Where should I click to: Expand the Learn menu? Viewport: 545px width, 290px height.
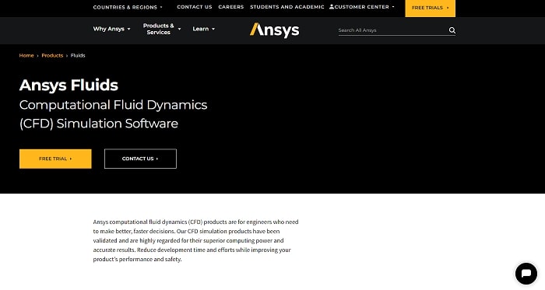(204, 29)
